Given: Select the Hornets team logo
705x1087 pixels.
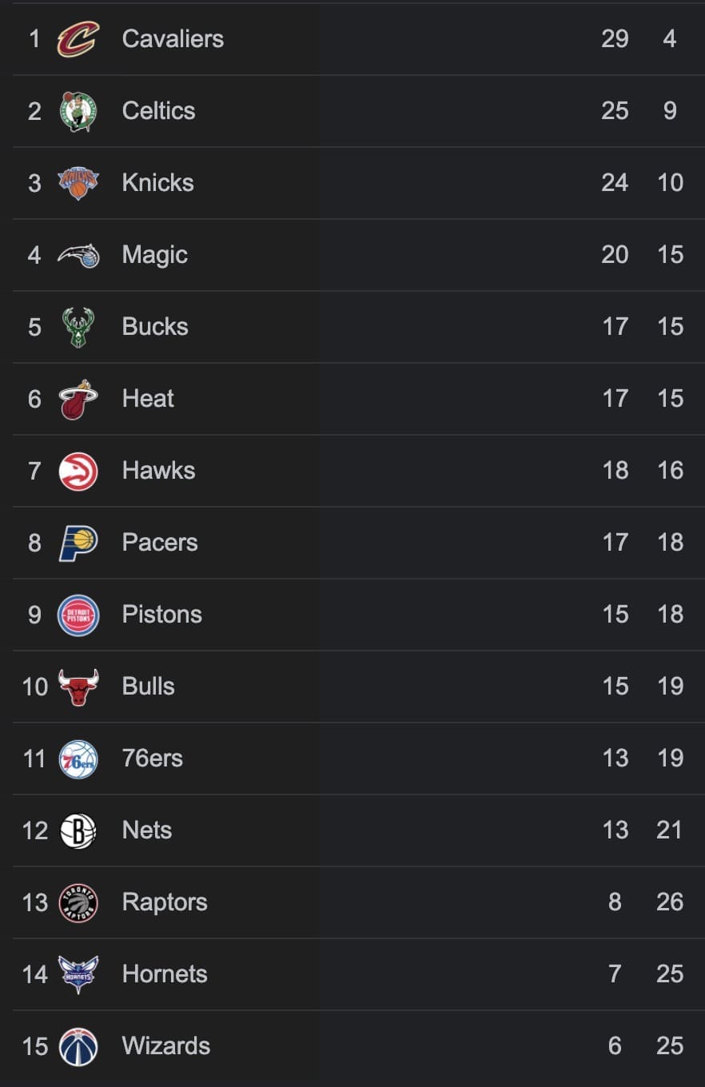Looking at the screenshot, I should (78, 974).
